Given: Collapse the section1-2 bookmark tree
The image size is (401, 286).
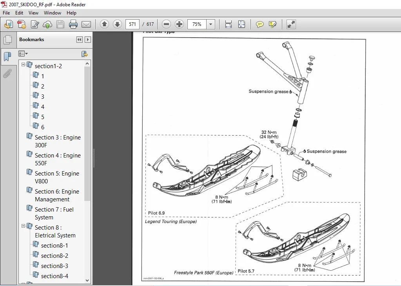Looking at the screenshot, I should [x=23, y=65].
